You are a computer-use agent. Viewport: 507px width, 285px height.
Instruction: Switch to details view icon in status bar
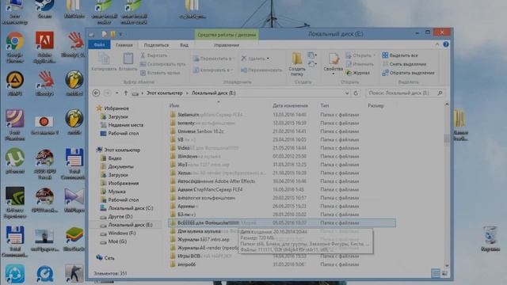pyautogui.click(x=436, y=273)
